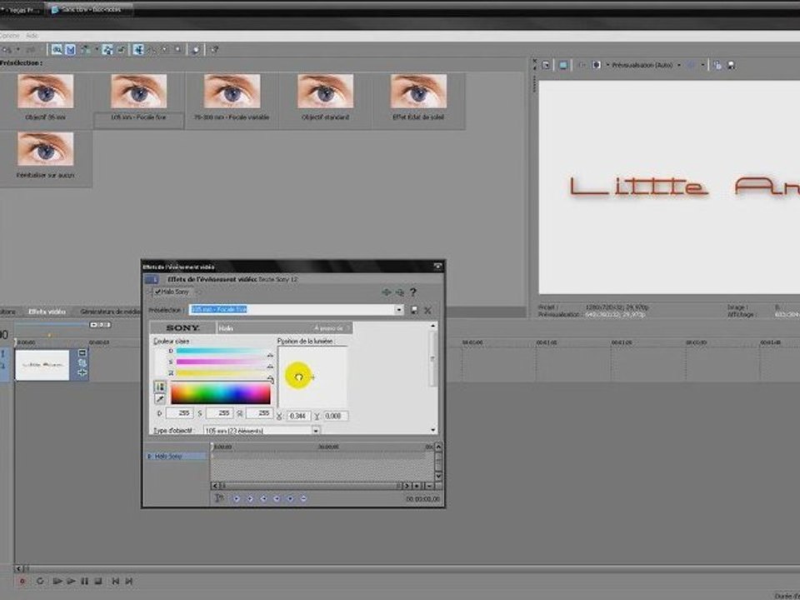Image resolution: width=800 pixels, height=600 pixels.
Task: Click the play button in transport bar
Action: point(72,581)
